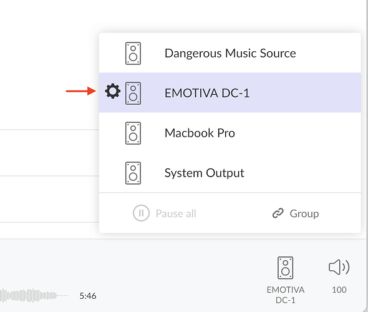Click EMOTIVA DC-1 label in footer
Viewport: 368px width, 312px height.
click(286, 295)
